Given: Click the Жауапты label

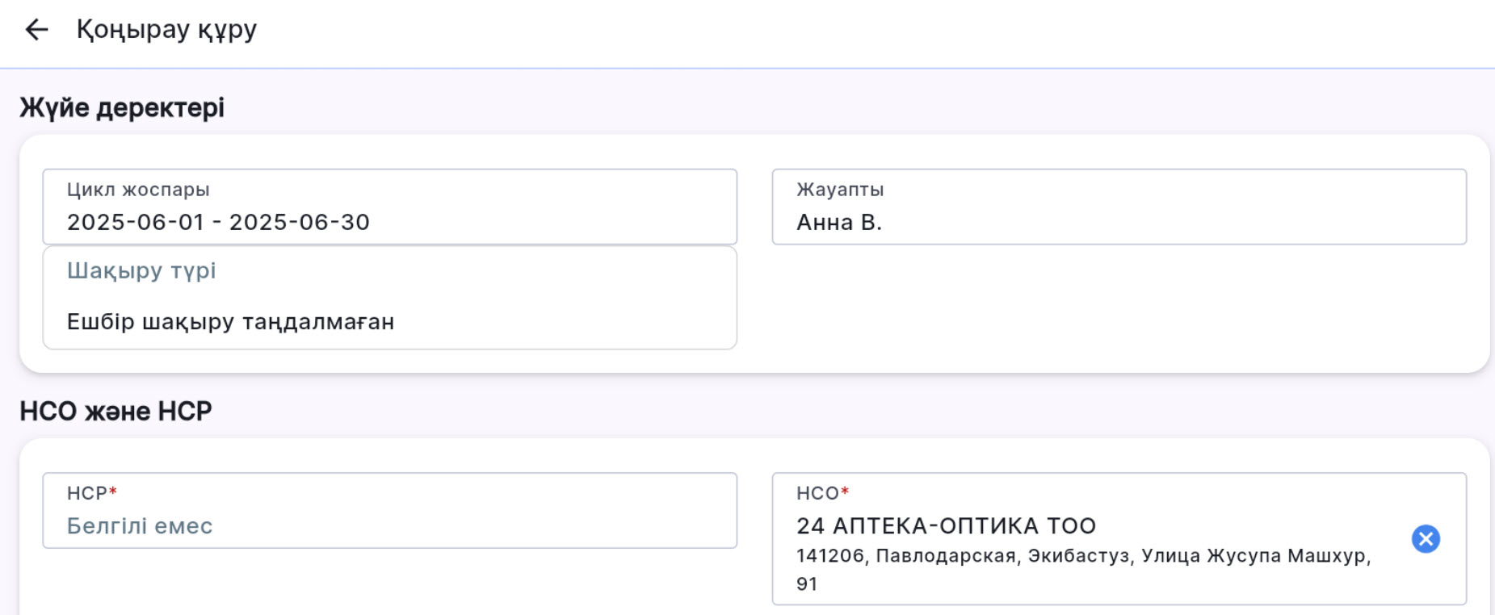Looking at the screenshot, I should [840, 190].
